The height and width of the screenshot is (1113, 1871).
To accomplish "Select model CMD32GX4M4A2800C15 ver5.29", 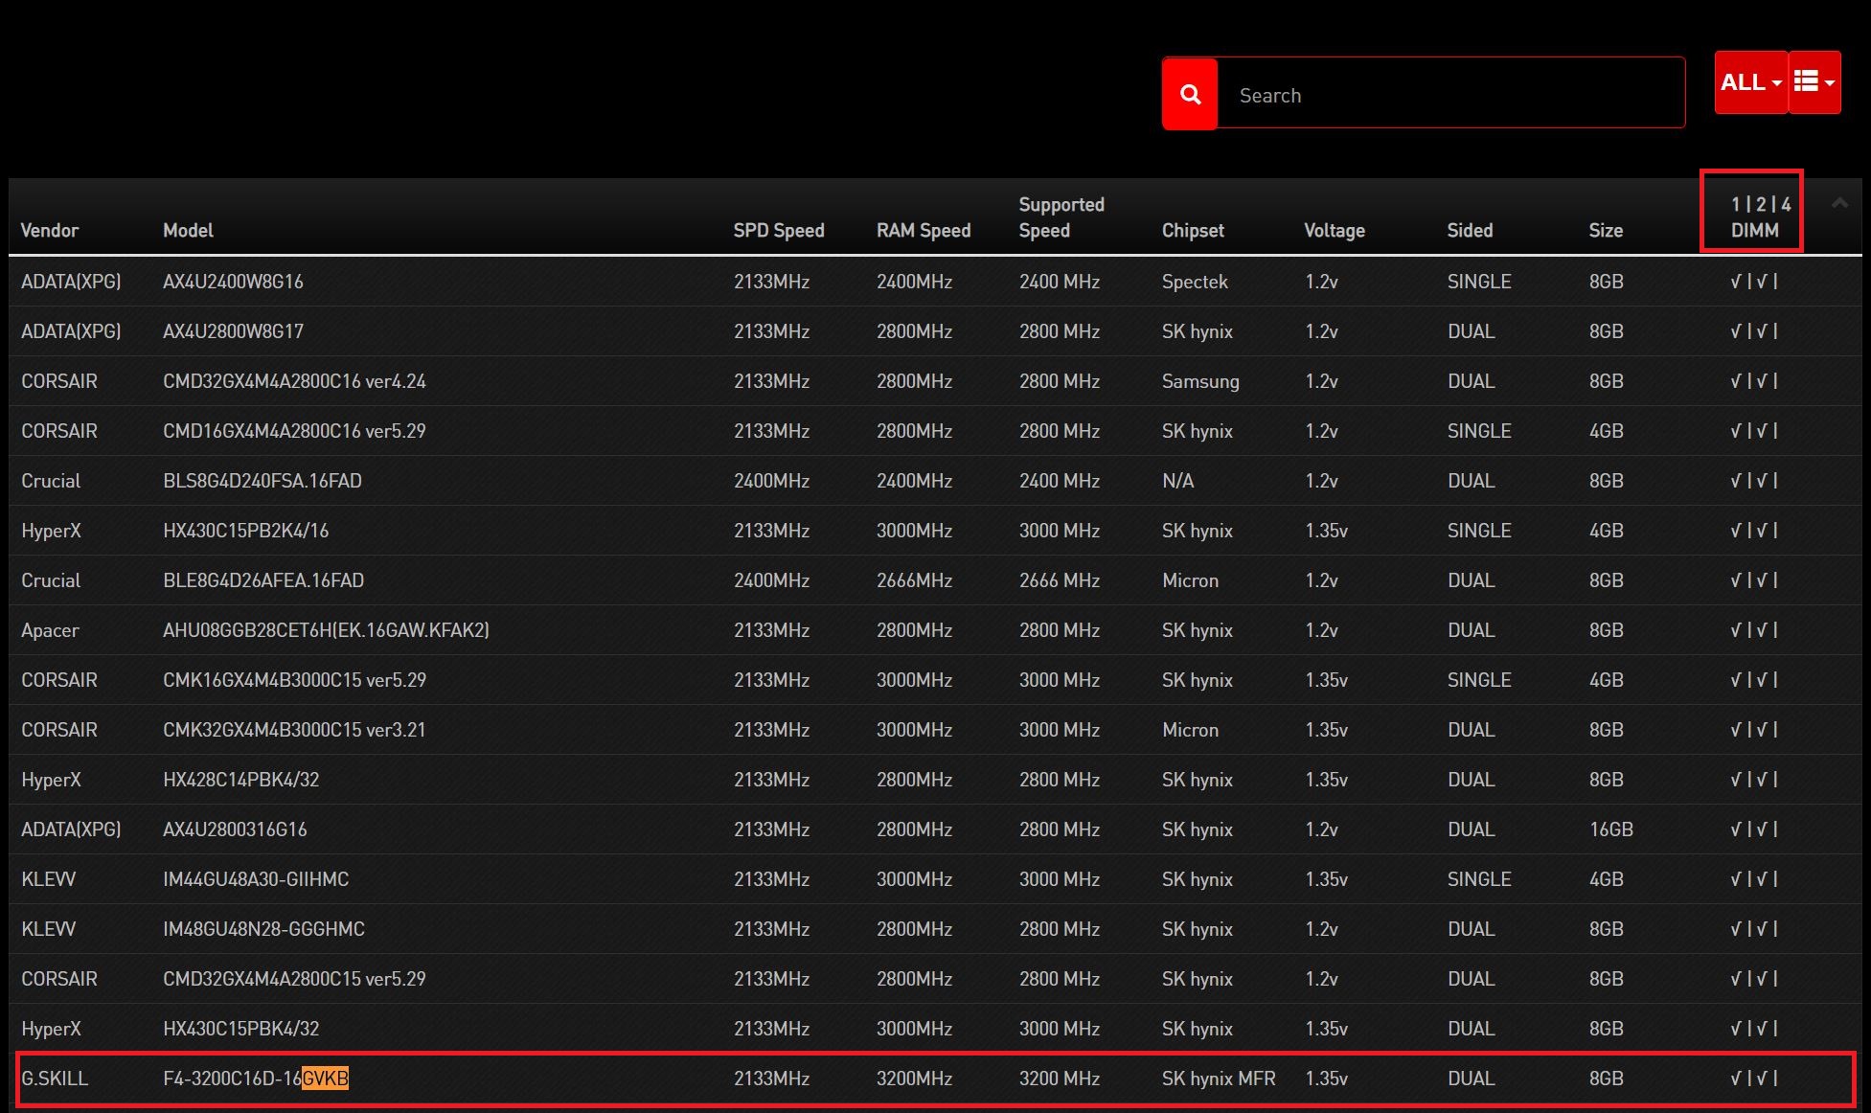I will (x=294, y=979).
